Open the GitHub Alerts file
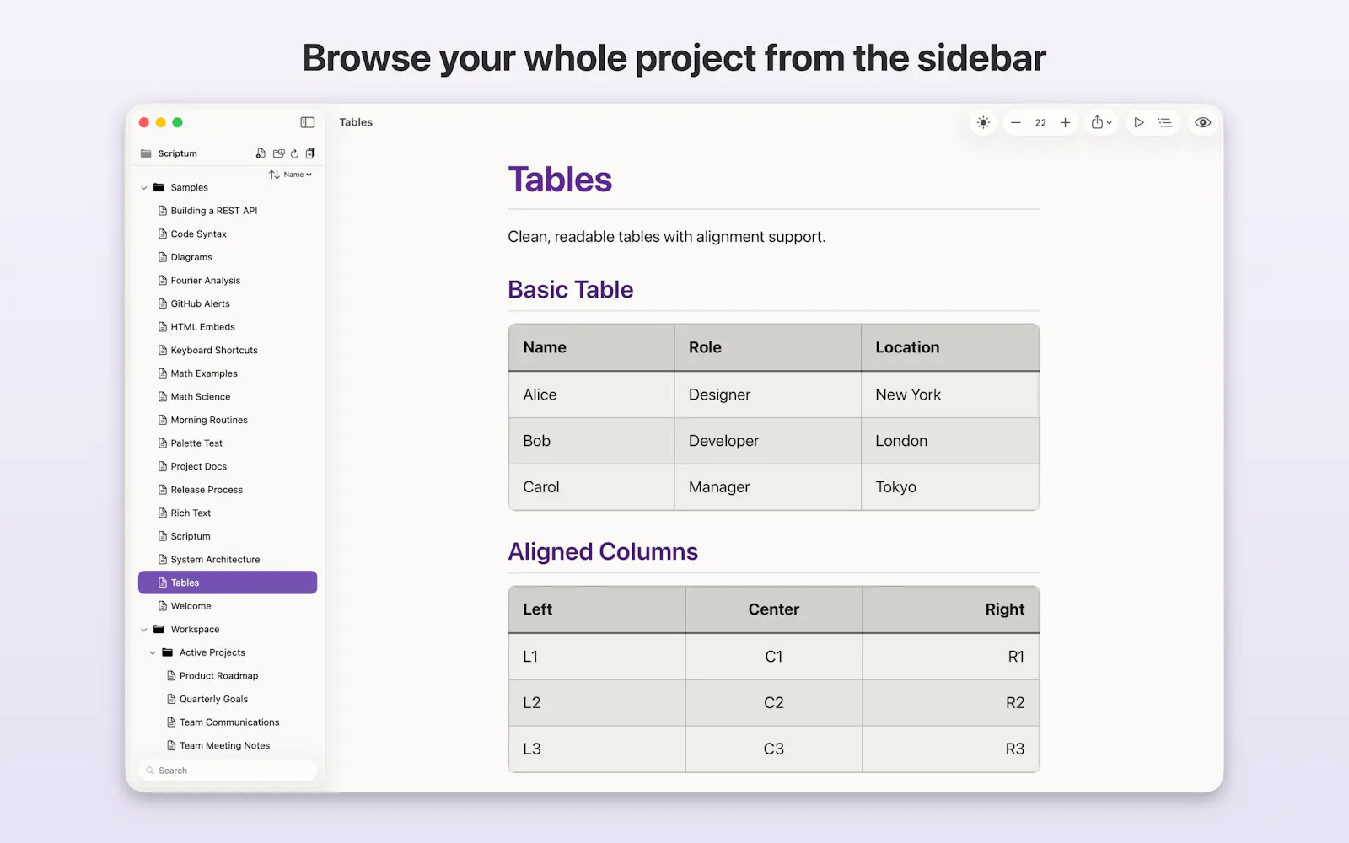The width and height of the screenshot is (1349, 843). pos(228,303)
